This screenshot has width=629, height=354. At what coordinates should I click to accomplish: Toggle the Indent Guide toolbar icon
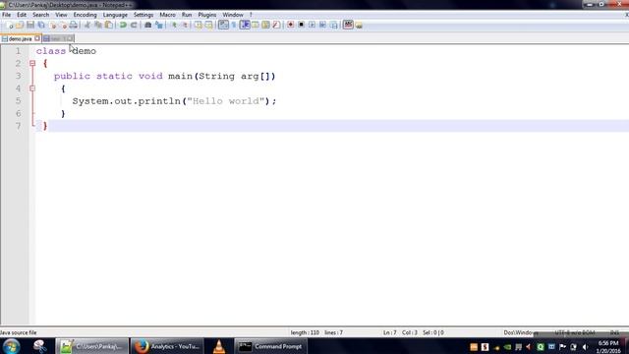pos(245,25)
